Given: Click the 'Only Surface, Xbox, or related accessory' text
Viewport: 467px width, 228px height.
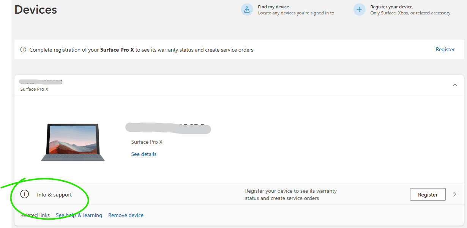Looking at the screenshot, I should pyautogui.click(x=410, y=13).
